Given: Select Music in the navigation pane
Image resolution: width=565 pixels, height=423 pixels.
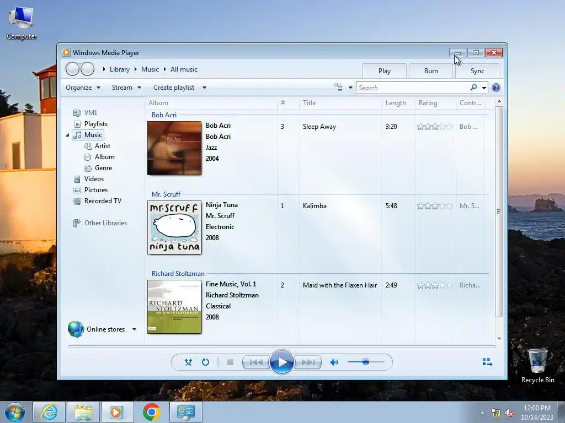Looking at the screenshot, I should tap(88, 135).
